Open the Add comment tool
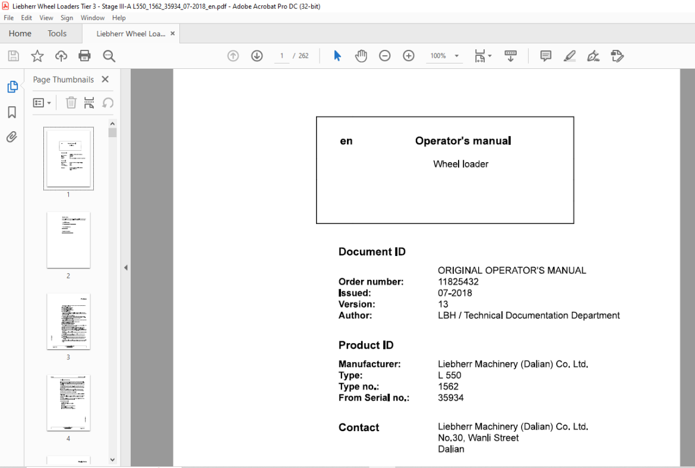The image size is (695, 468). 546,56
